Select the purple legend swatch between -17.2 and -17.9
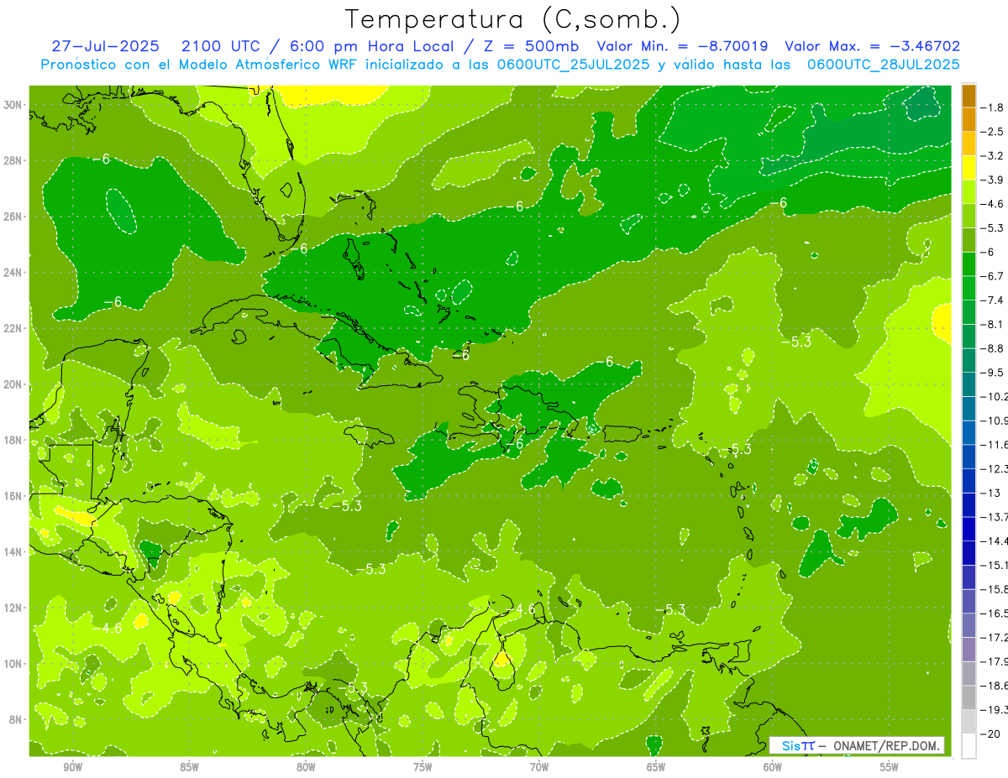The image size is (1008, 778). [969, 650]
